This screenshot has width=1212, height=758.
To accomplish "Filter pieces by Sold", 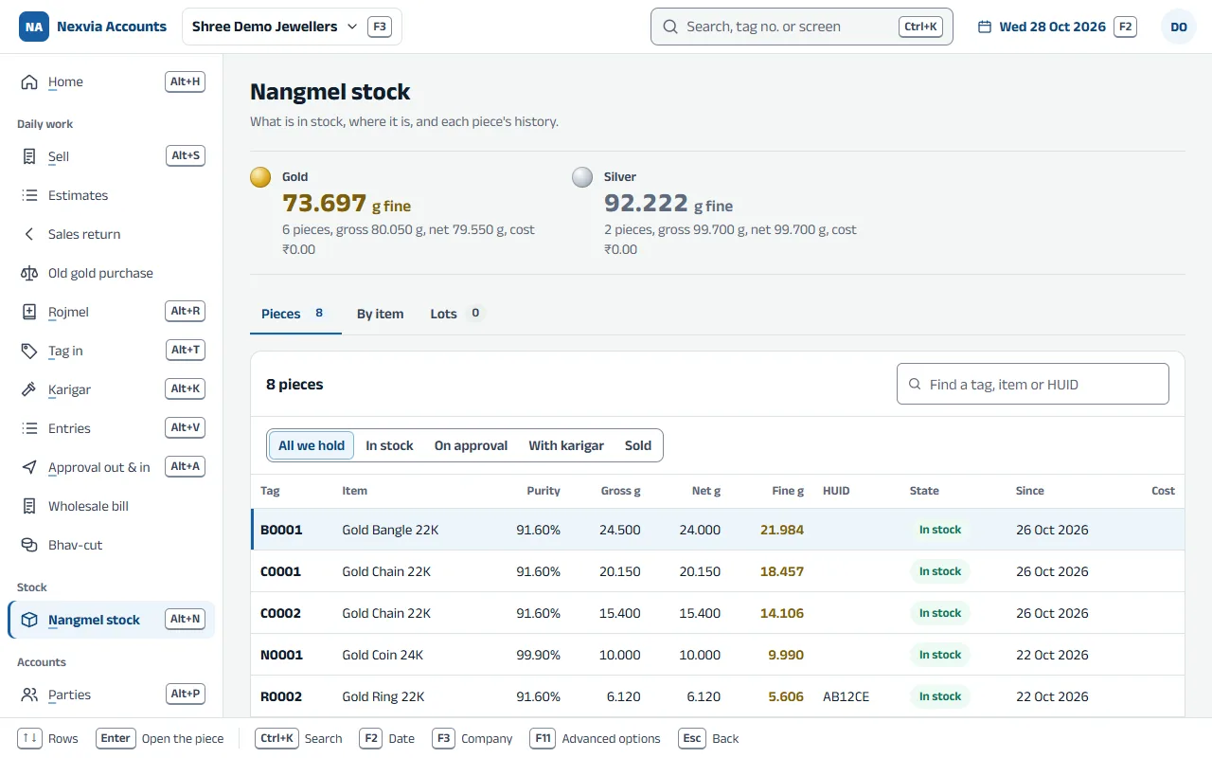I will (638, 445).
